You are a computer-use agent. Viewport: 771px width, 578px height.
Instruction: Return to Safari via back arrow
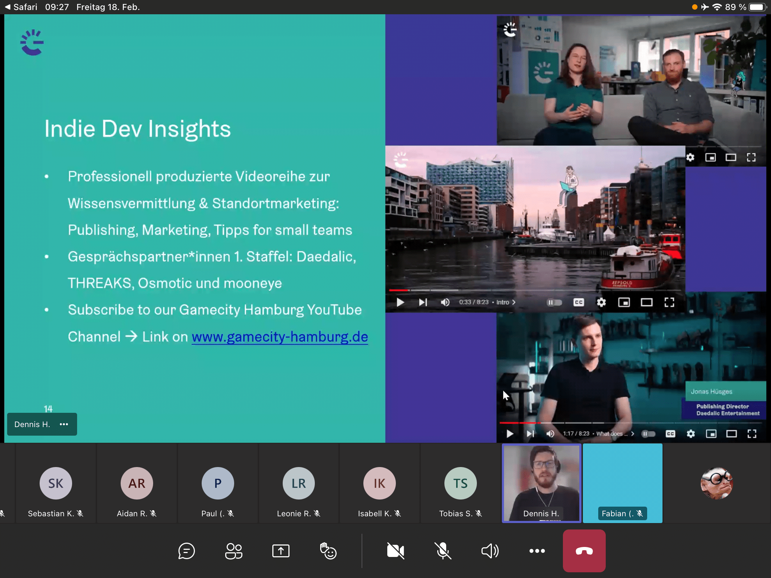(x=21, y=7)
